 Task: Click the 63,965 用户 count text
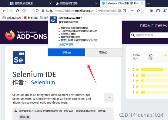pyautogui.click(x=136, y=57)
